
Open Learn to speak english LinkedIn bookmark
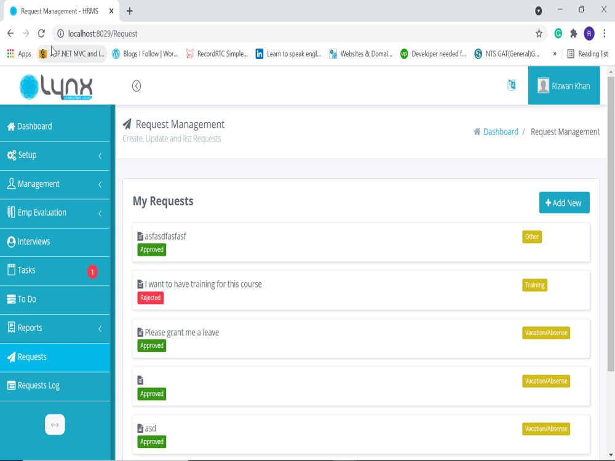(288, 53)
